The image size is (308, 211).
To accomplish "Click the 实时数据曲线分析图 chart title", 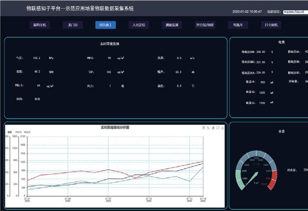I will pos(115,128).
